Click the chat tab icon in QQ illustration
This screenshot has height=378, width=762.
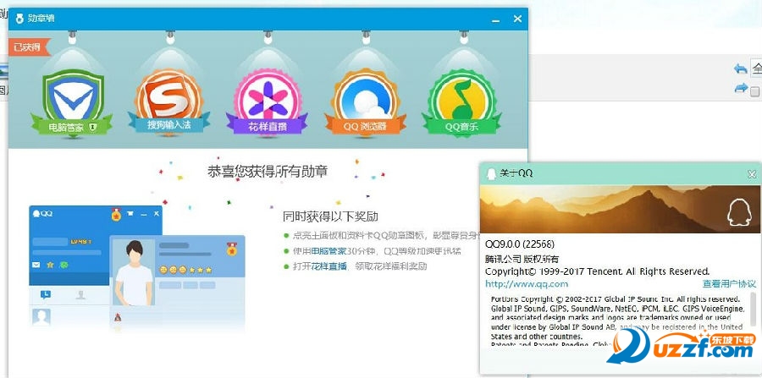pyautogui.click(x=45, y=294)
